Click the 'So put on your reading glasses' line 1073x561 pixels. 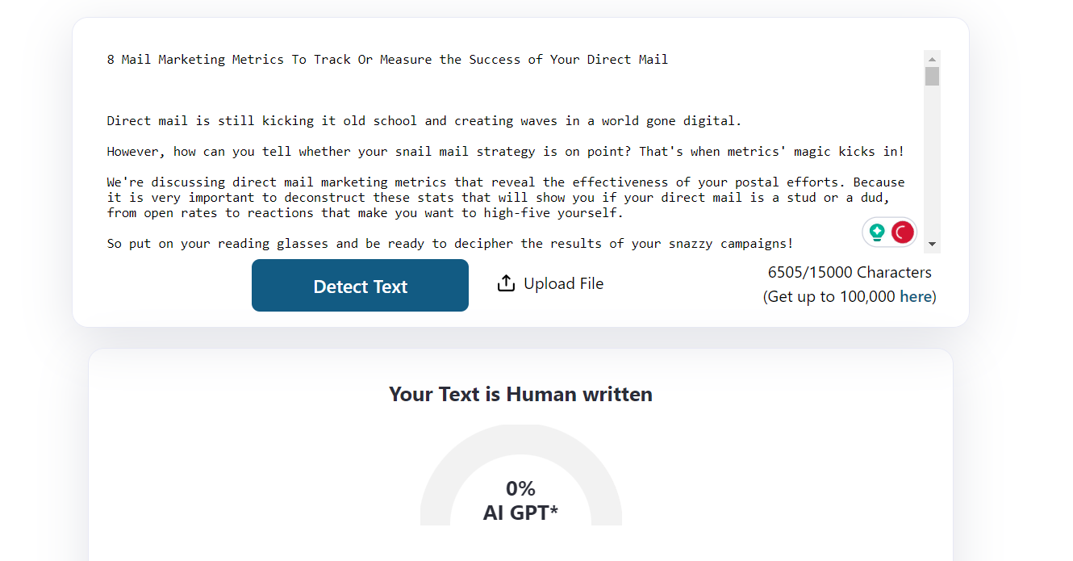click(450, 243)
